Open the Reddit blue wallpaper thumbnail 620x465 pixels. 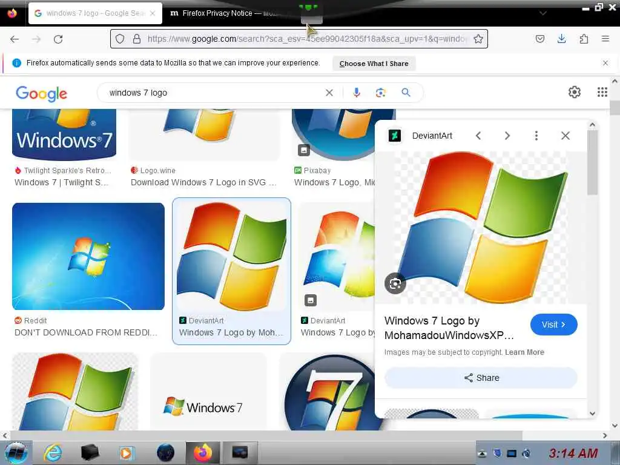pyautogui.click(x=88, y=256)
